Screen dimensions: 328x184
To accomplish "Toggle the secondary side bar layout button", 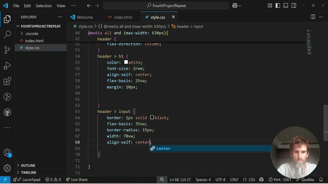I will tap(294, 6).
